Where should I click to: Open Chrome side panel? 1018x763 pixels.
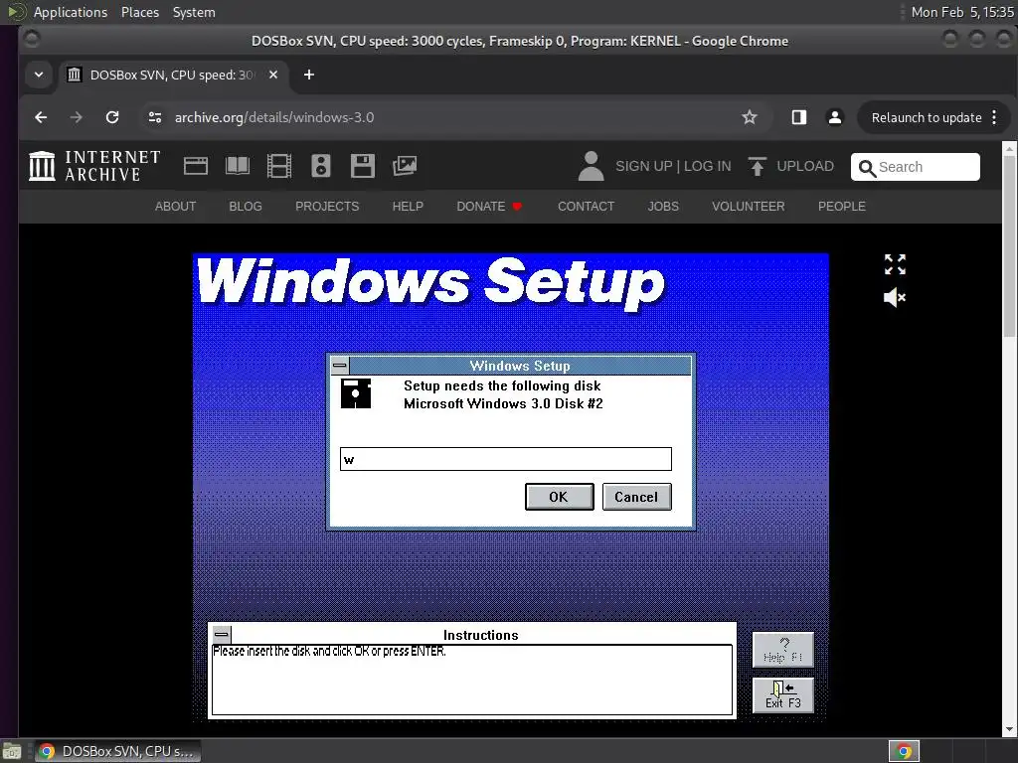799,117
